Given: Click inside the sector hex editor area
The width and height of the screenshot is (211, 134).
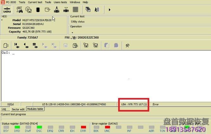Looking at the screenshot, I should pyautogui.click(x=106, y=76).
